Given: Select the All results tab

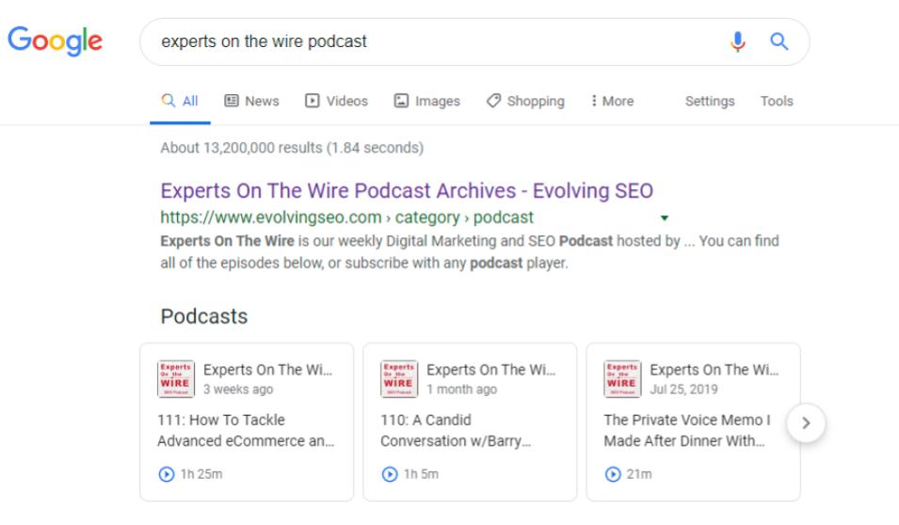Looking at the screenshot, I should click(180, 102).
